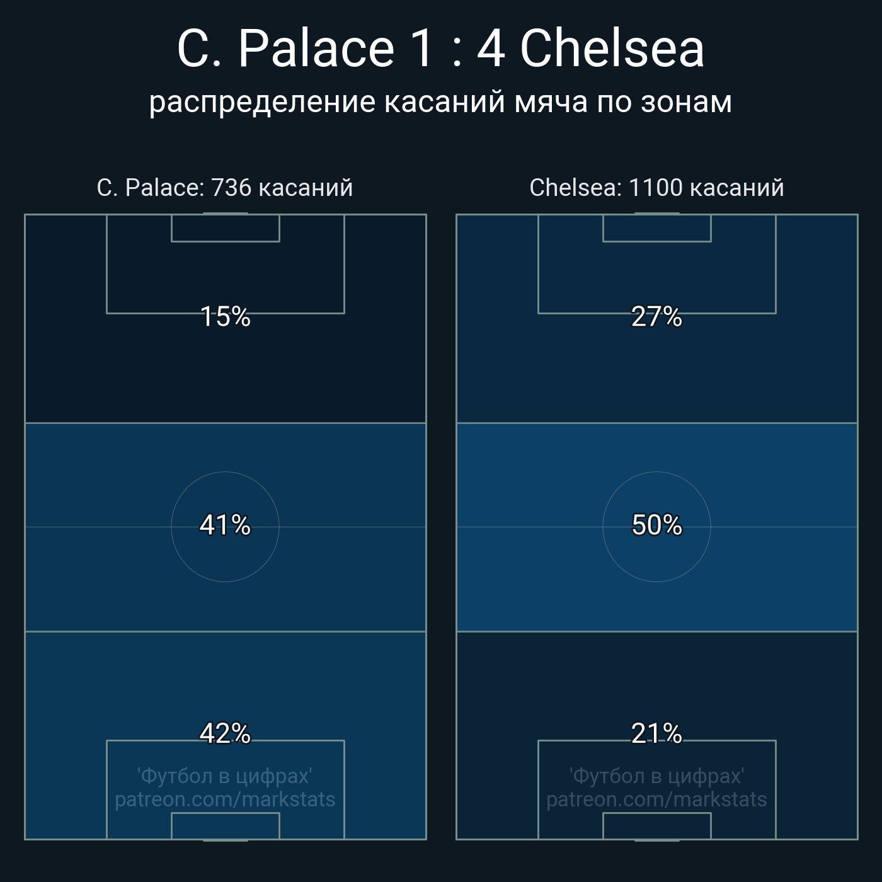
Task: Click the Russian subtitle about touch distribution
Action: [x=440, y=102]
